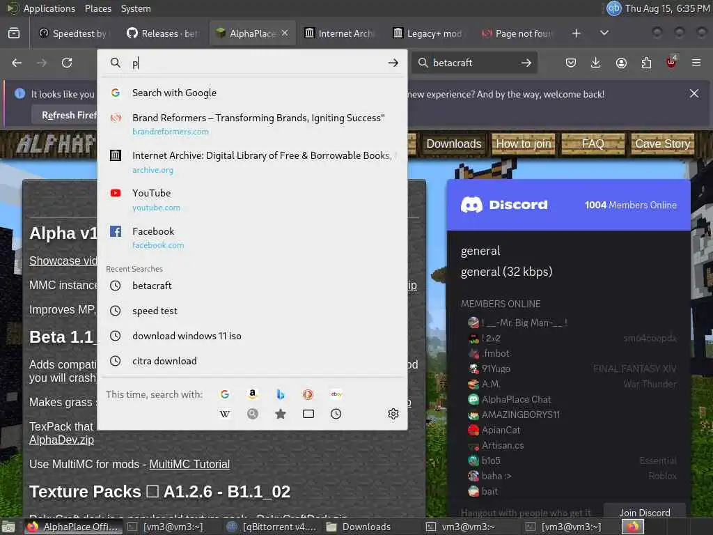Viewport: 713px width, 535px height.
Task: Select the Facebook suggestion
Action: click(252, 238)
